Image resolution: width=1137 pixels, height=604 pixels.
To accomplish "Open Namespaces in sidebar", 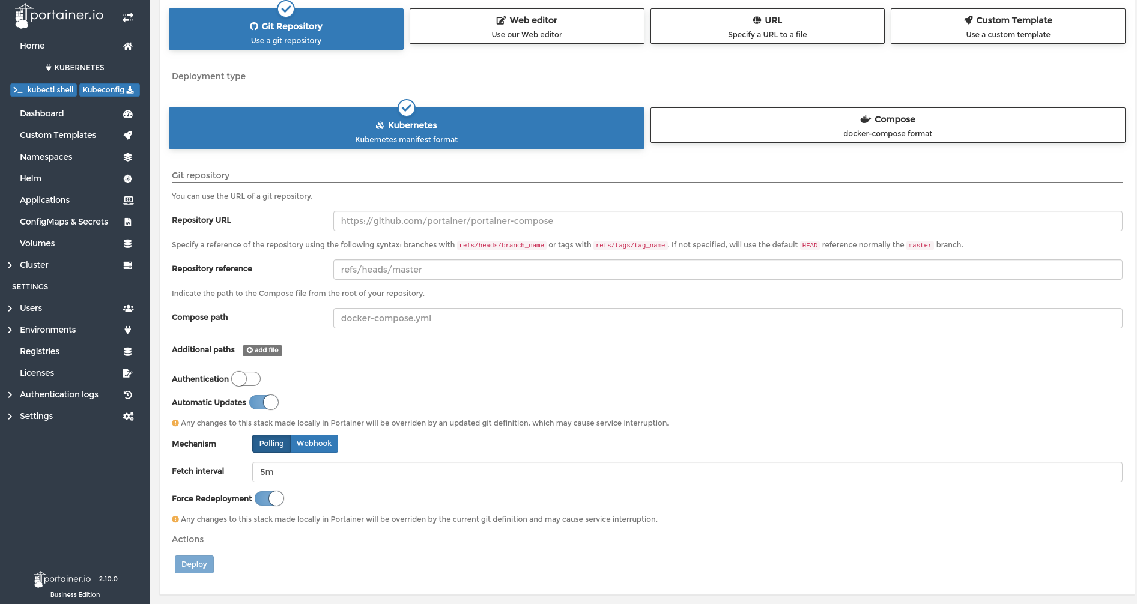I will click(46, 157).
